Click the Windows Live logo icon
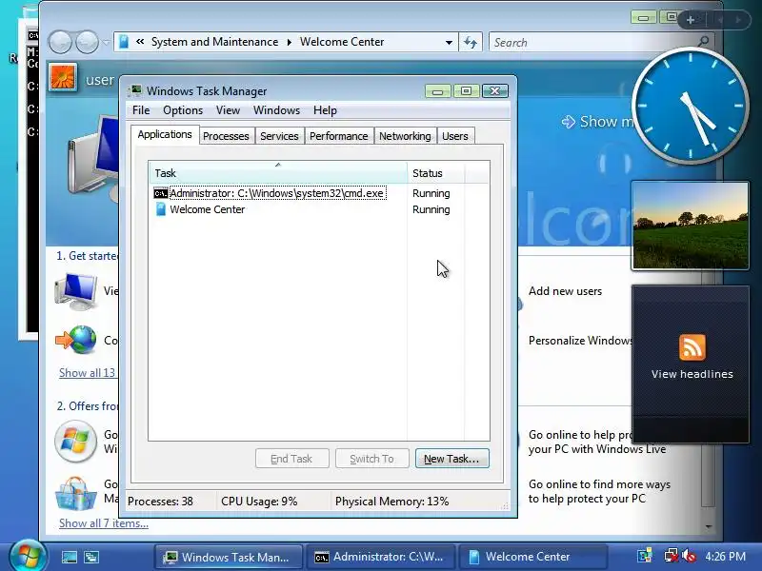Image resolution: width=762 pixels, height=571 pixels. (x=76, y=442)
